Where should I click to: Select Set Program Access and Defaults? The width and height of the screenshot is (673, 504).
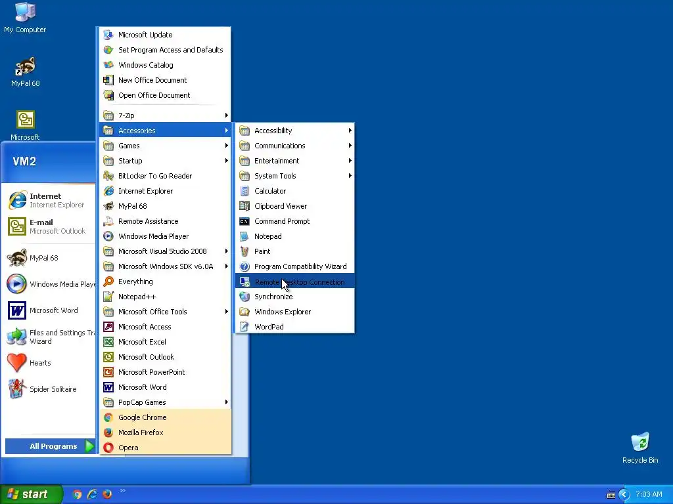click(165, 50)
